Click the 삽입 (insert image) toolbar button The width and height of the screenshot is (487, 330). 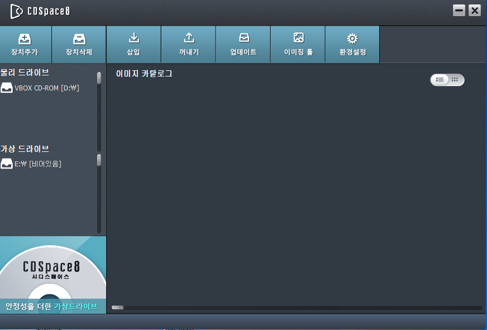[133, 45]
